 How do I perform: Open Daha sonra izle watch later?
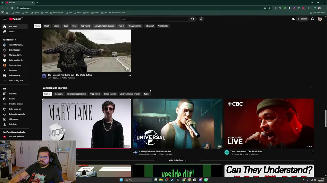point(15,109)
